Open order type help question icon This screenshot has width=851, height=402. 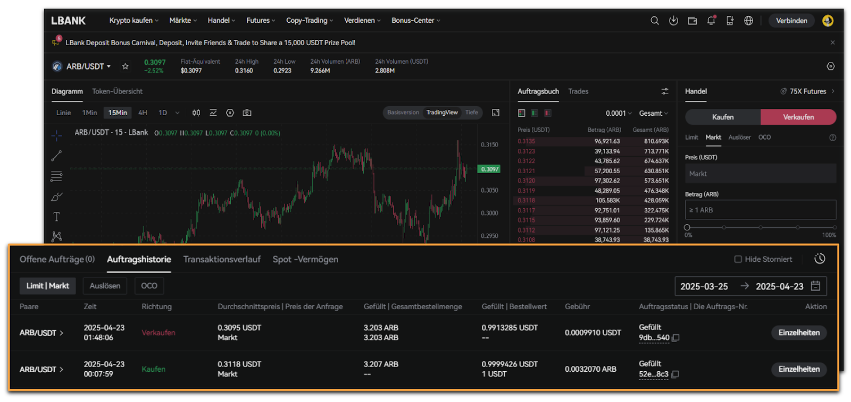coord(833,138)
